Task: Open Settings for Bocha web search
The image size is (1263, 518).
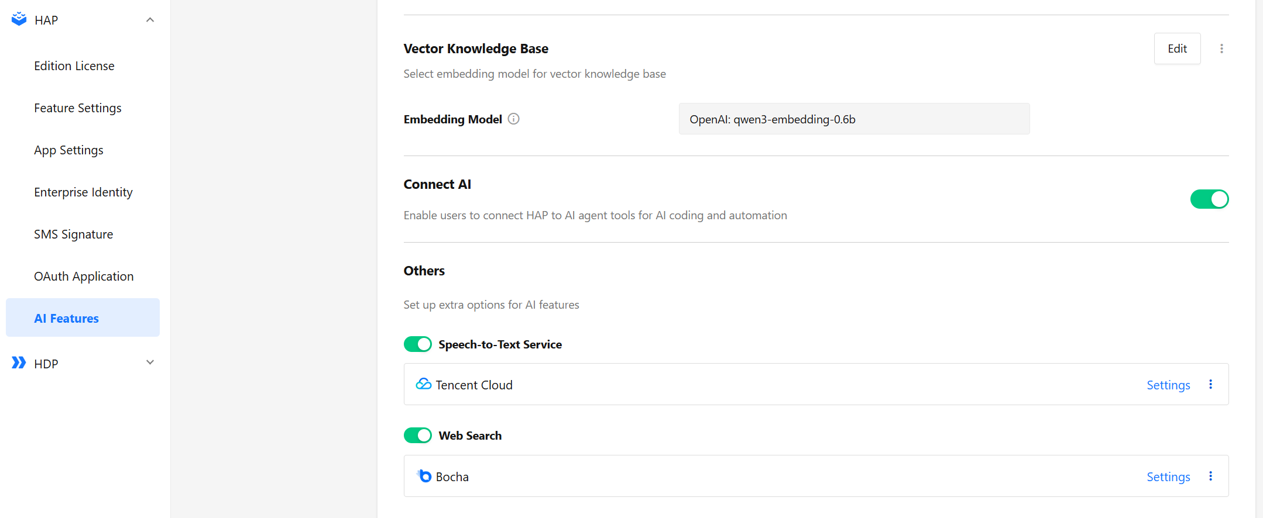Action: [x=1168, y=476]
